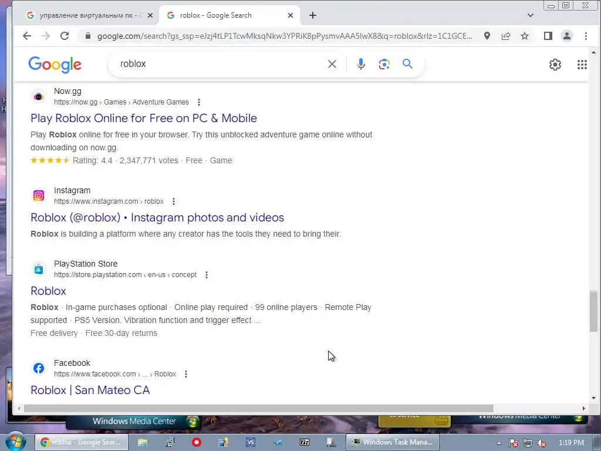601x451 pixels.
Task: Open the Chrome profile avatar menu
Action: point(566,36)
